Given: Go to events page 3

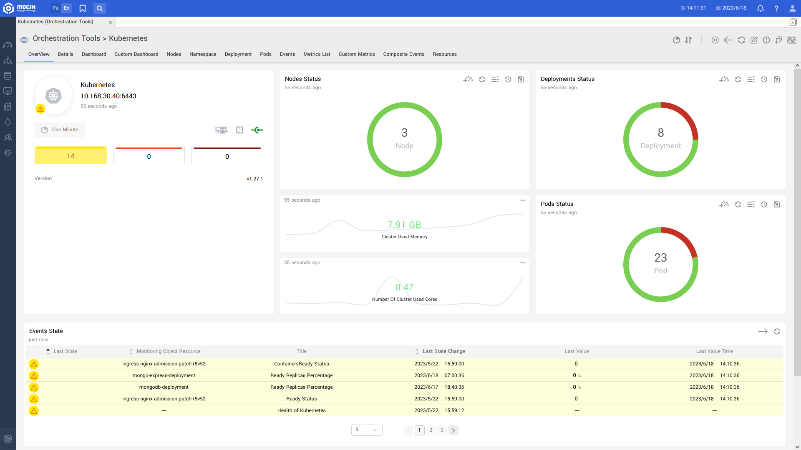Looking at the screenshot, I should tap(442, 430).
